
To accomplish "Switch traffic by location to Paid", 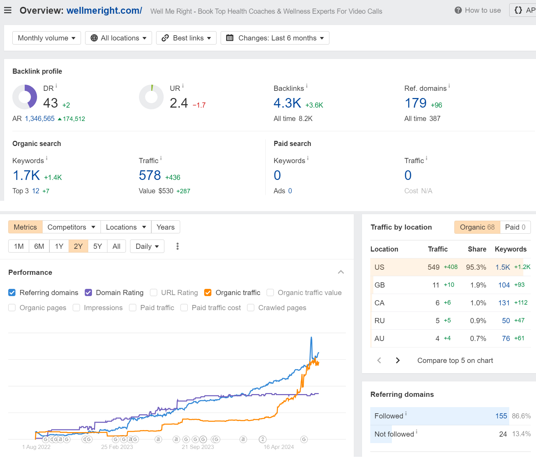I will click(515, 227).
